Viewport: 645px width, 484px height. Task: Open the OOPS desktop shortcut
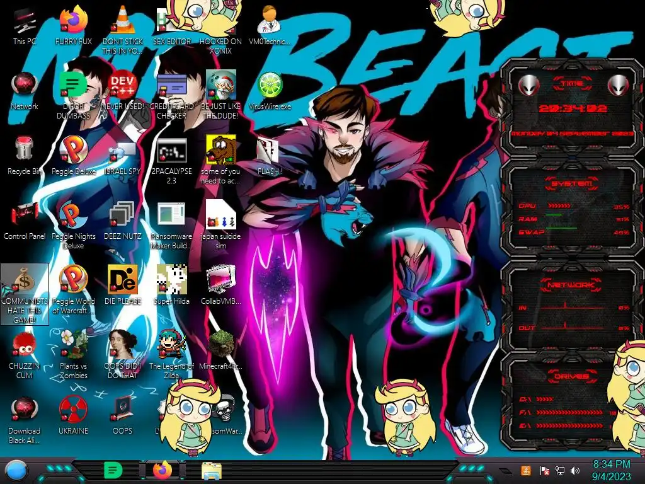[x=123, y=416]
